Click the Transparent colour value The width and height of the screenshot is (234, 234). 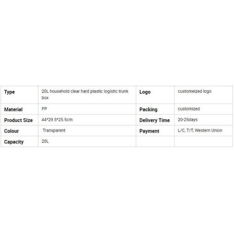tap(54, 131)
